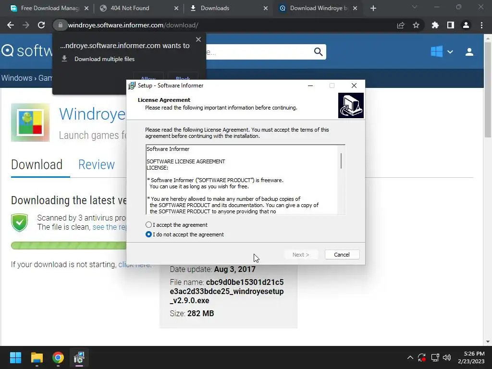Viewport: 492px width, 369px height.
Task: Open the taskbar clock and date
Action: coord(471,357)
